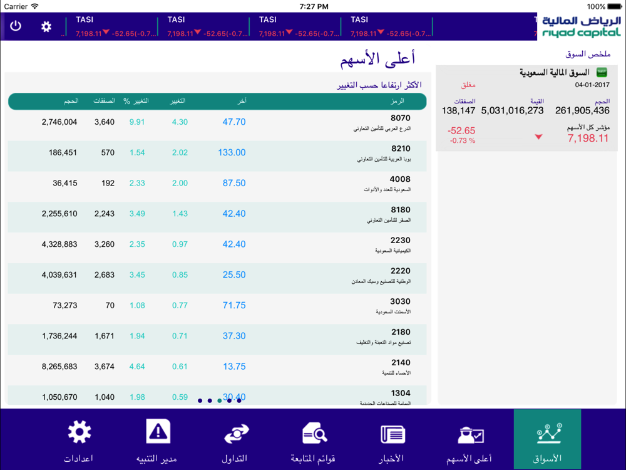
Task: Tap trades count 2,683
Action: point(105,275)
